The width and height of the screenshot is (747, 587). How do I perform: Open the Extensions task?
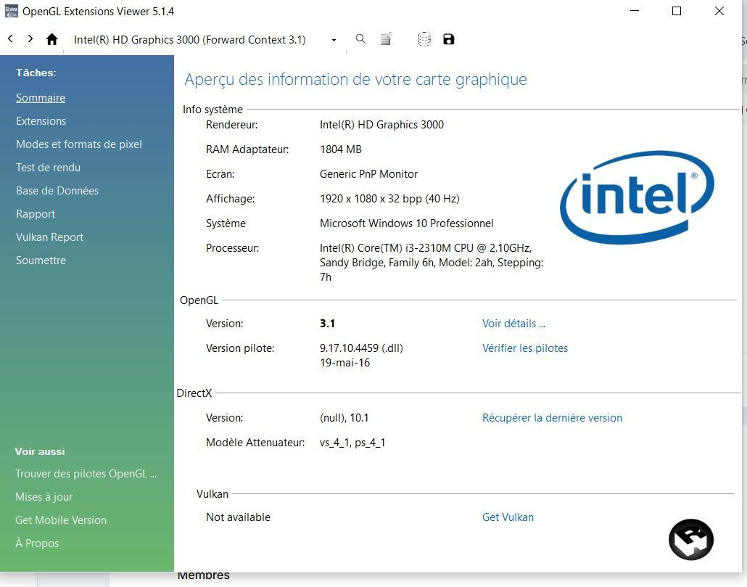point(41,121)
